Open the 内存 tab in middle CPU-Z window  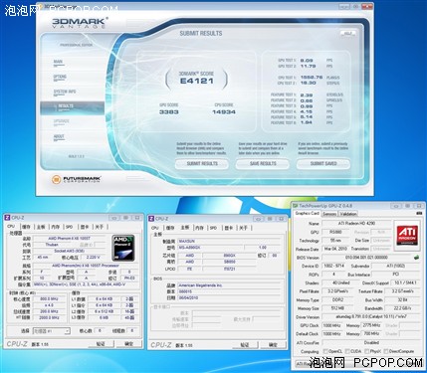pos(199,228)
